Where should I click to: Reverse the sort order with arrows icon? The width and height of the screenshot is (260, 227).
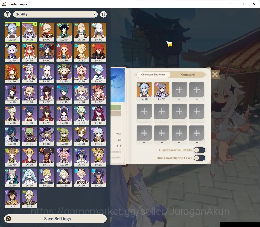click(103, 14)
